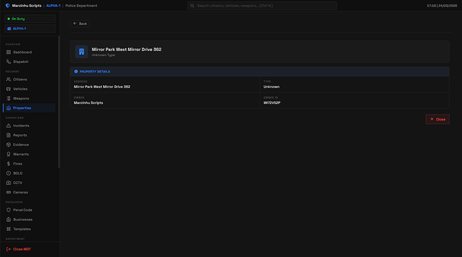
Task: Click owner name Marcinhu Scripts in details
Action: coord(88,103)
